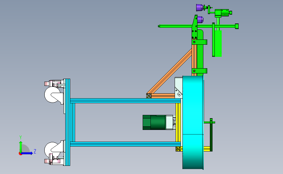This screenshot has height=174, width=283.
Task: Click the blue Z axis arrow of triad
Action: click(x=27, y=153)
